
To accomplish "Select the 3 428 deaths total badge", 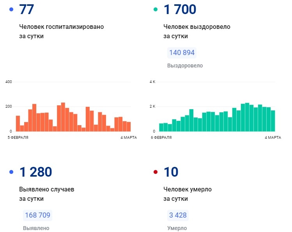I will click(x=178, y=215).
